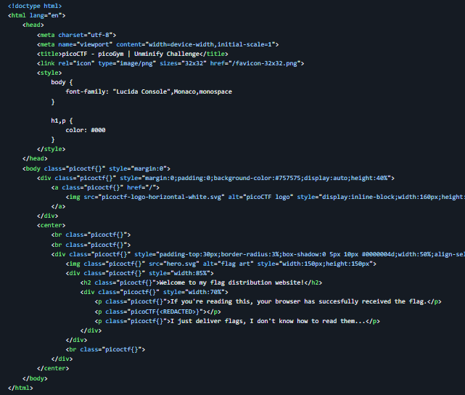The image size is (465, 395).
Task: Click the picoCTF{<REDACTED>} class paragraph
Action: coord(157,312)
